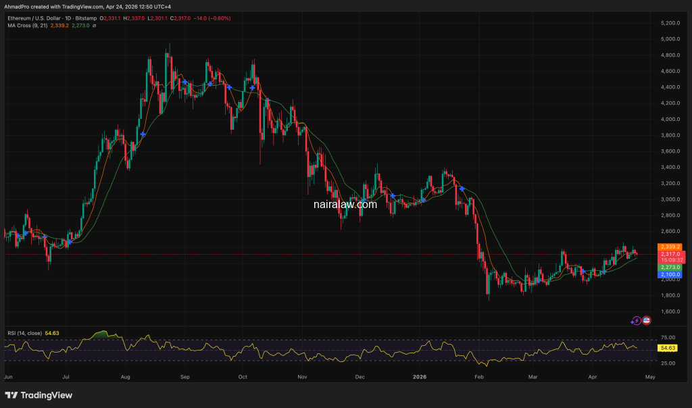This screenshot has width=692, height=408.
Task: Click the blue 2,100.0 price axis label
Action: (x=670, y=275)
